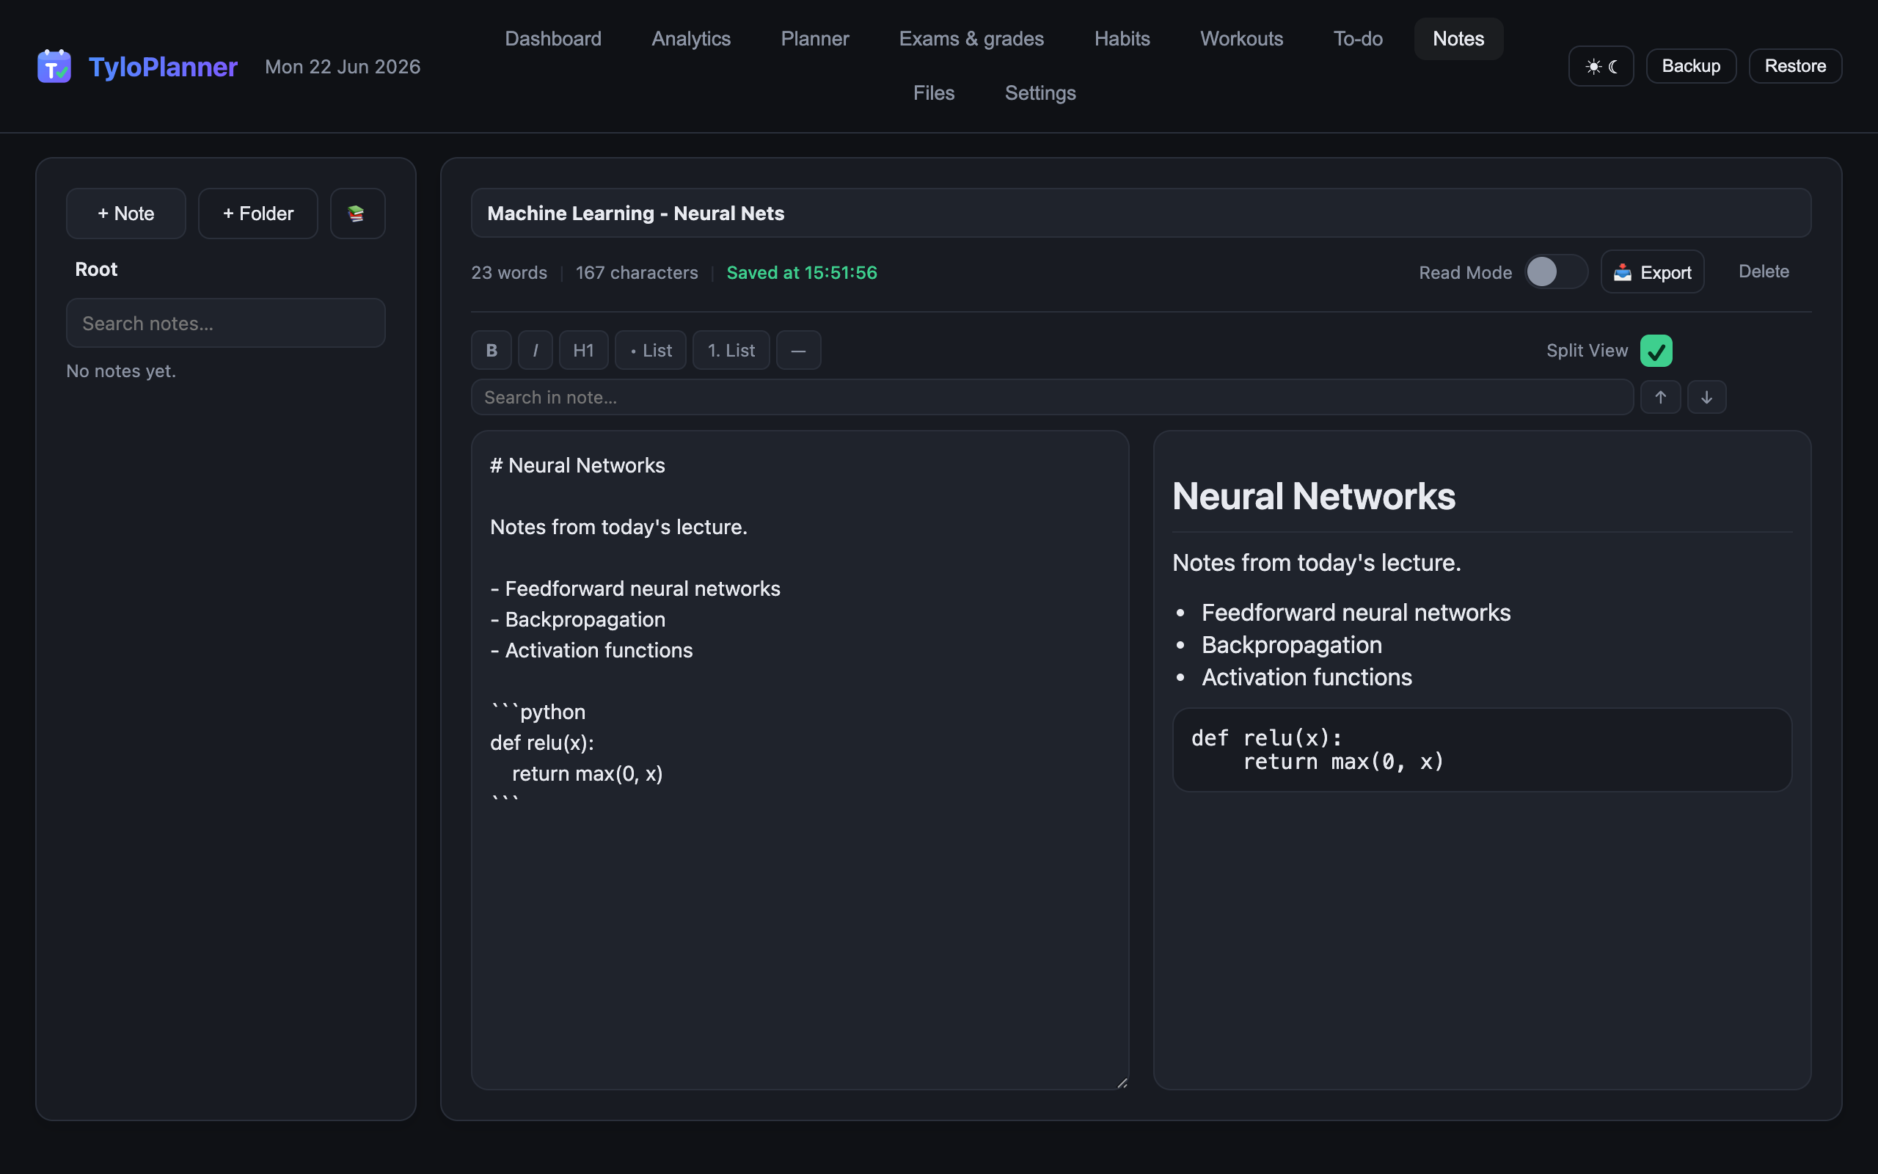1878x1174 pixels.
Task: Create a new note with + Note
Action: [125, 214]
